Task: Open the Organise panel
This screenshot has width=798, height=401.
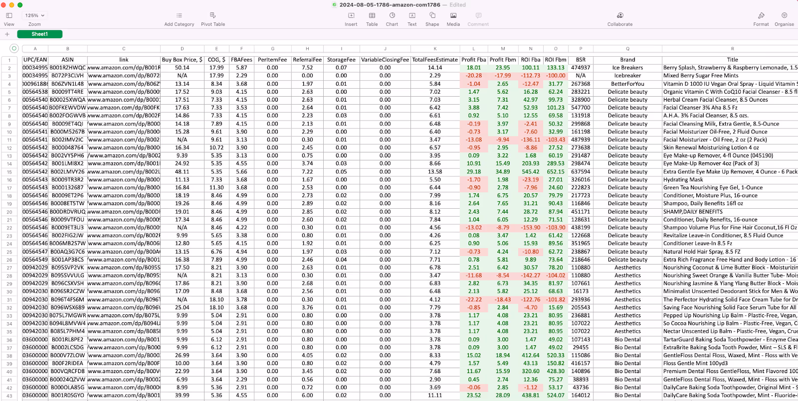Action: [x=784, y=15]
